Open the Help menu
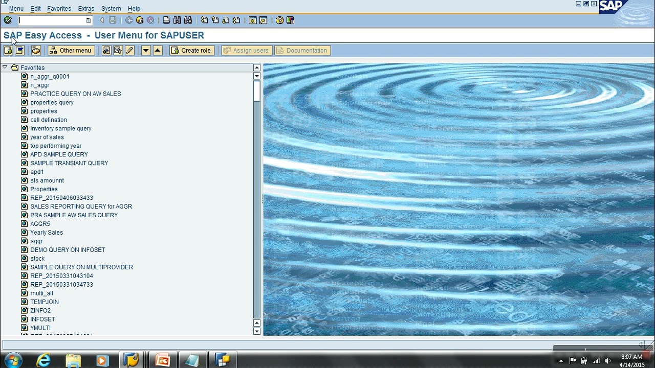 point(134,9)
